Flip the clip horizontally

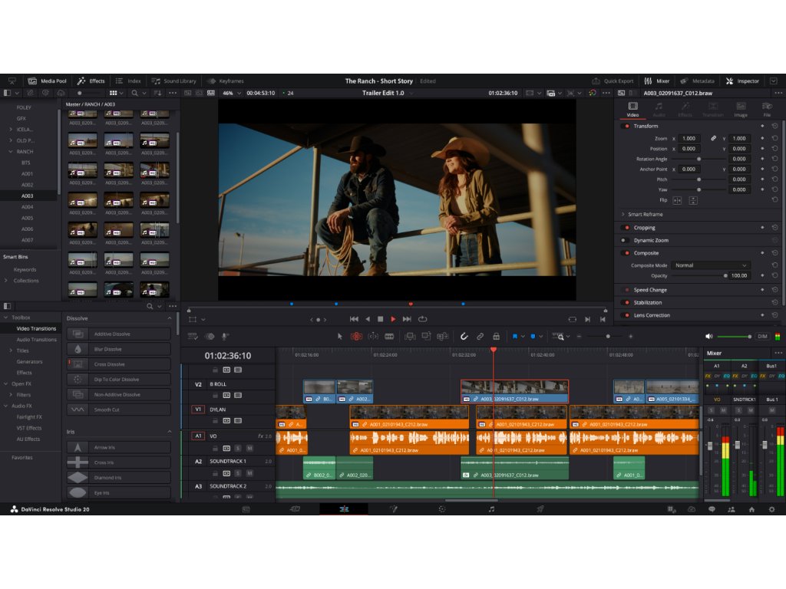(677, 200)
